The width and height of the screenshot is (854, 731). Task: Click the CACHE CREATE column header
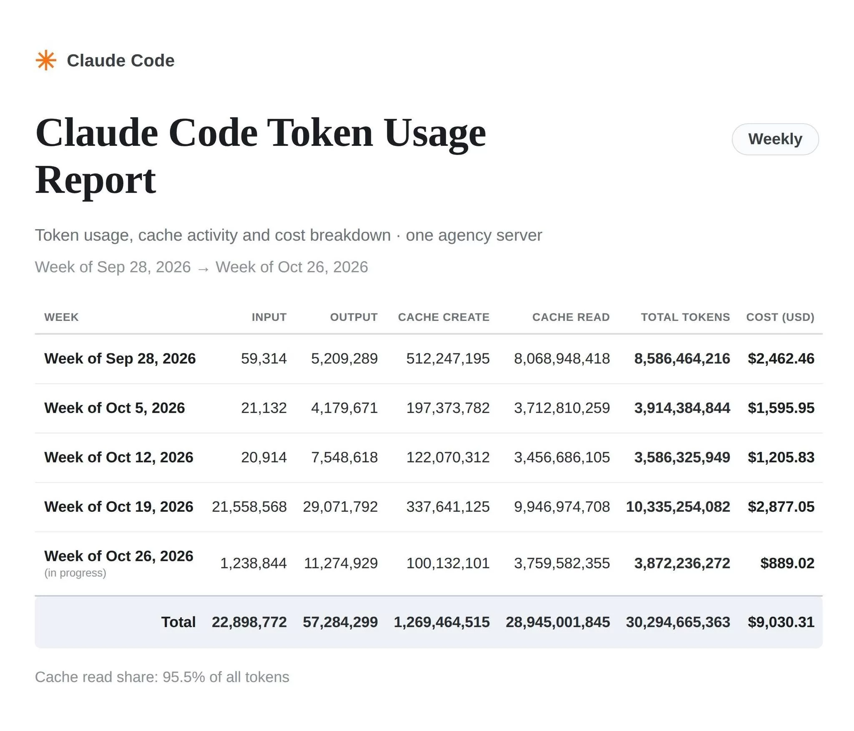click(x=444, y=317)
